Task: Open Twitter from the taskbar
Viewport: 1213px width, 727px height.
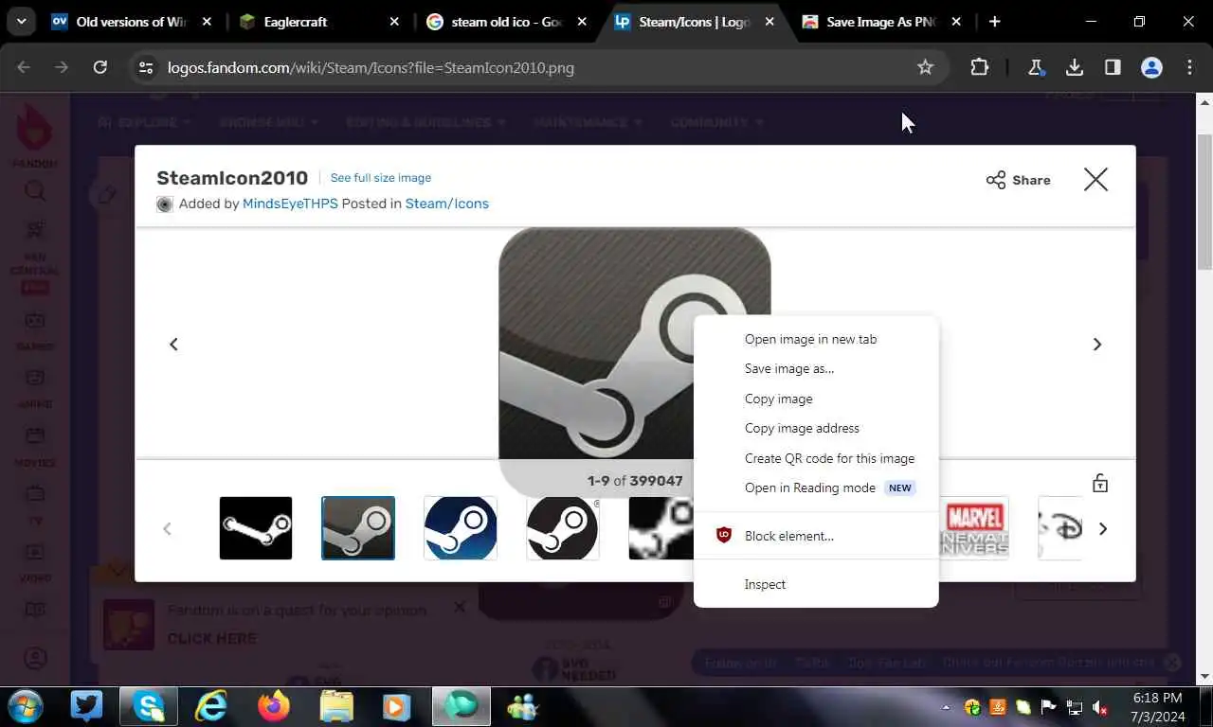Action: (x=86, y=707)
